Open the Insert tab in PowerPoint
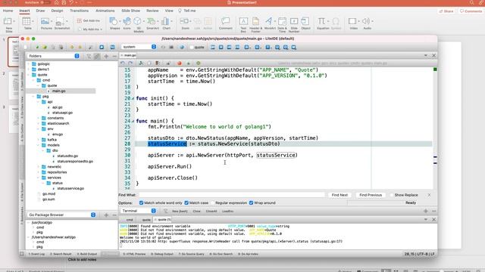Screen dimensions: 485x272 (24, 11)
